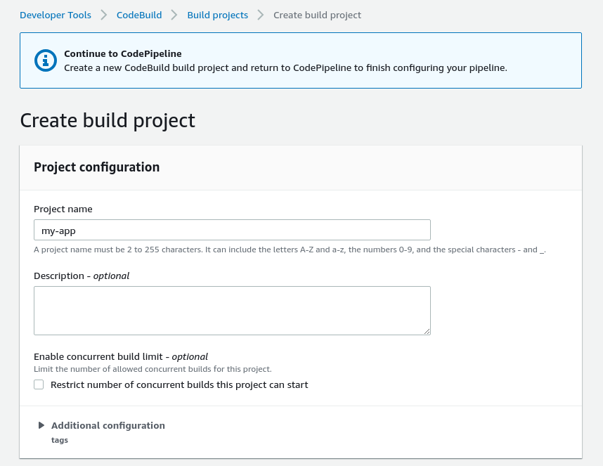
Task: Grab the Description box resize handle
Action: point(426,330)
